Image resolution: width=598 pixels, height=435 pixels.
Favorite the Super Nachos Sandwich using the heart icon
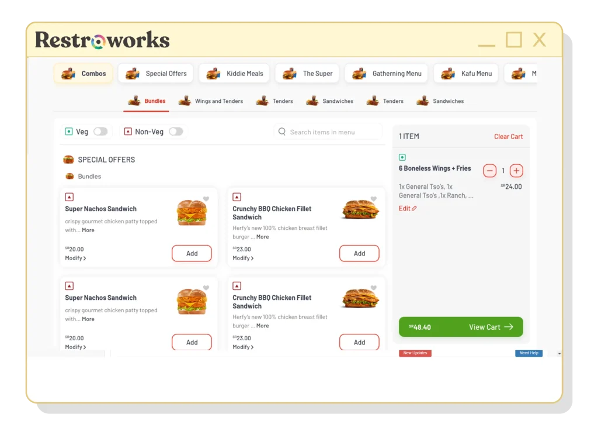206,199
